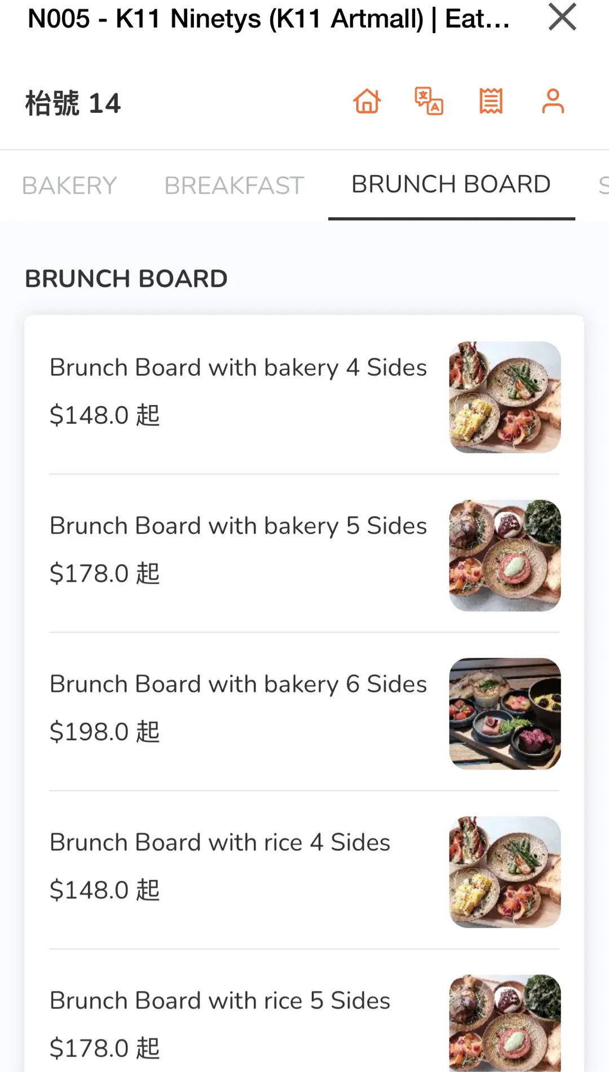
Task: Tap the user account icon
Action: [x=553, y=102]
